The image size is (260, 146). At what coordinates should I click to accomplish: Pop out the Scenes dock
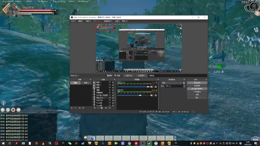[90, 79]
